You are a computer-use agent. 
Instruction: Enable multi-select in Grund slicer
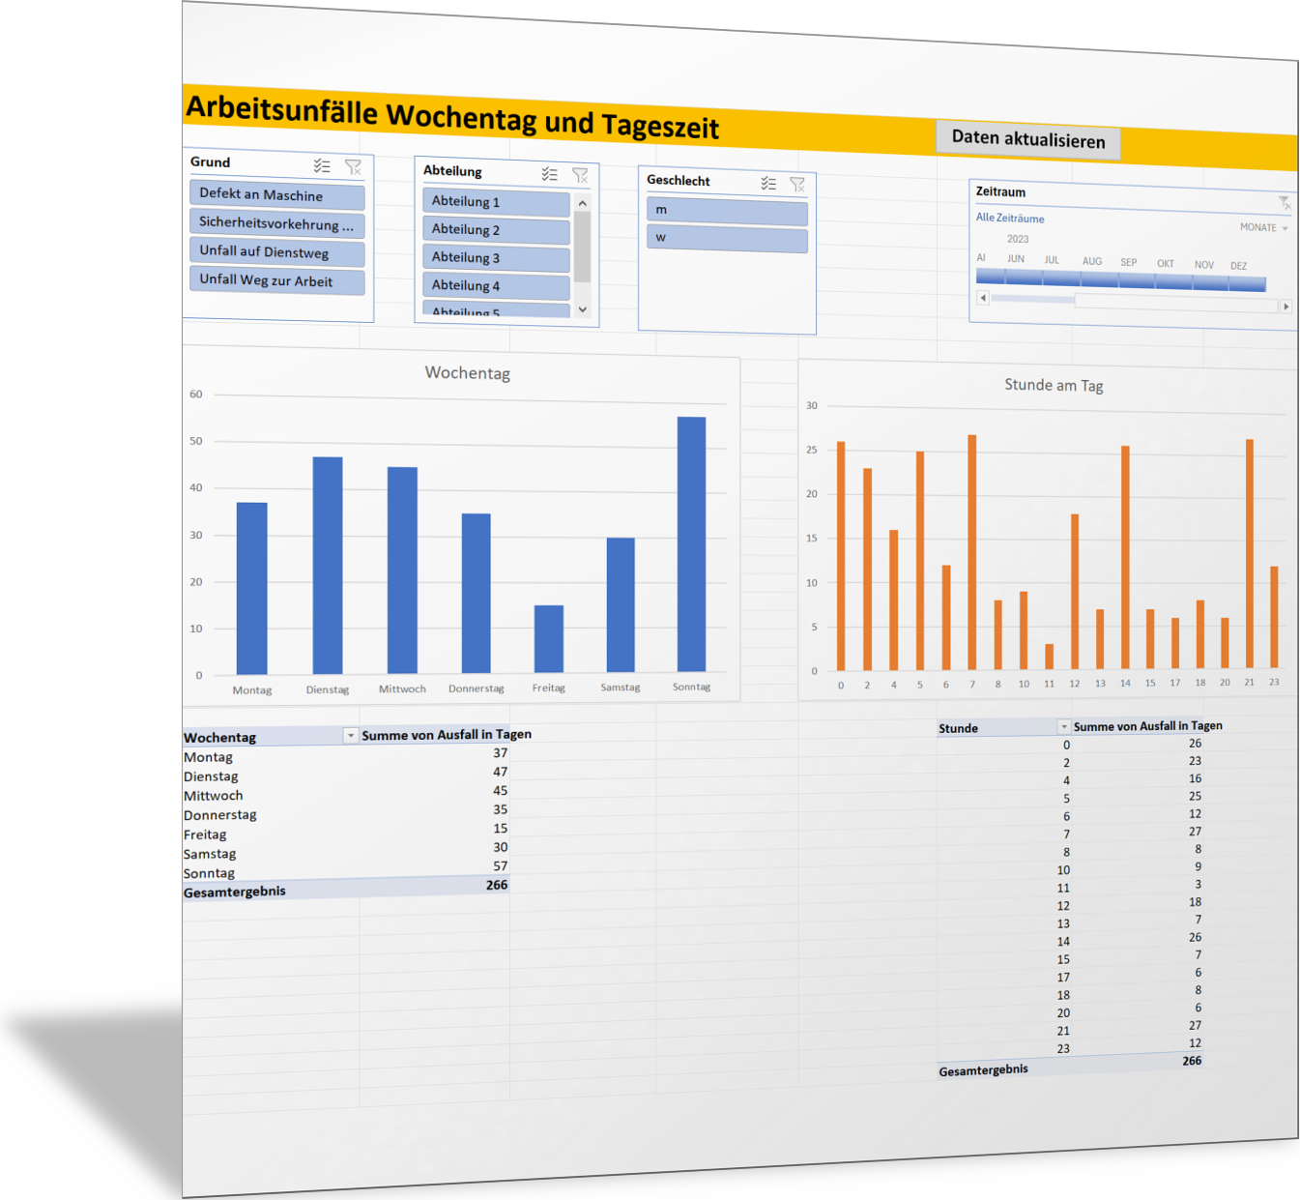322,166
